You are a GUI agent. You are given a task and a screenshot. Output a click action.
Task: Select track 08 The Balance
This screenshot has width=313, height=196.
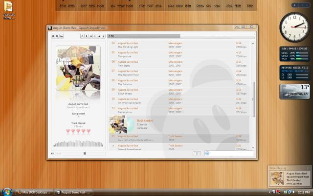(x=179, y=82)
